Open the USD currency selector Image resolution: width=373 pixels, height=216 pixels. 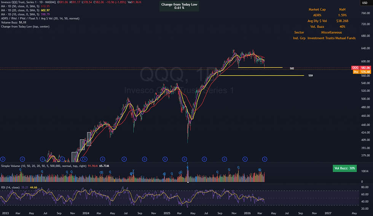(x=365, y=3)
